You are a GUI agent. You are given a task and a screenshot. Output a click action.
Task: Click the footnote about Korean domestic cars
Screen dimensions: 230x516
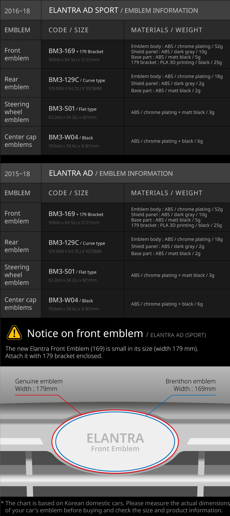115,507
